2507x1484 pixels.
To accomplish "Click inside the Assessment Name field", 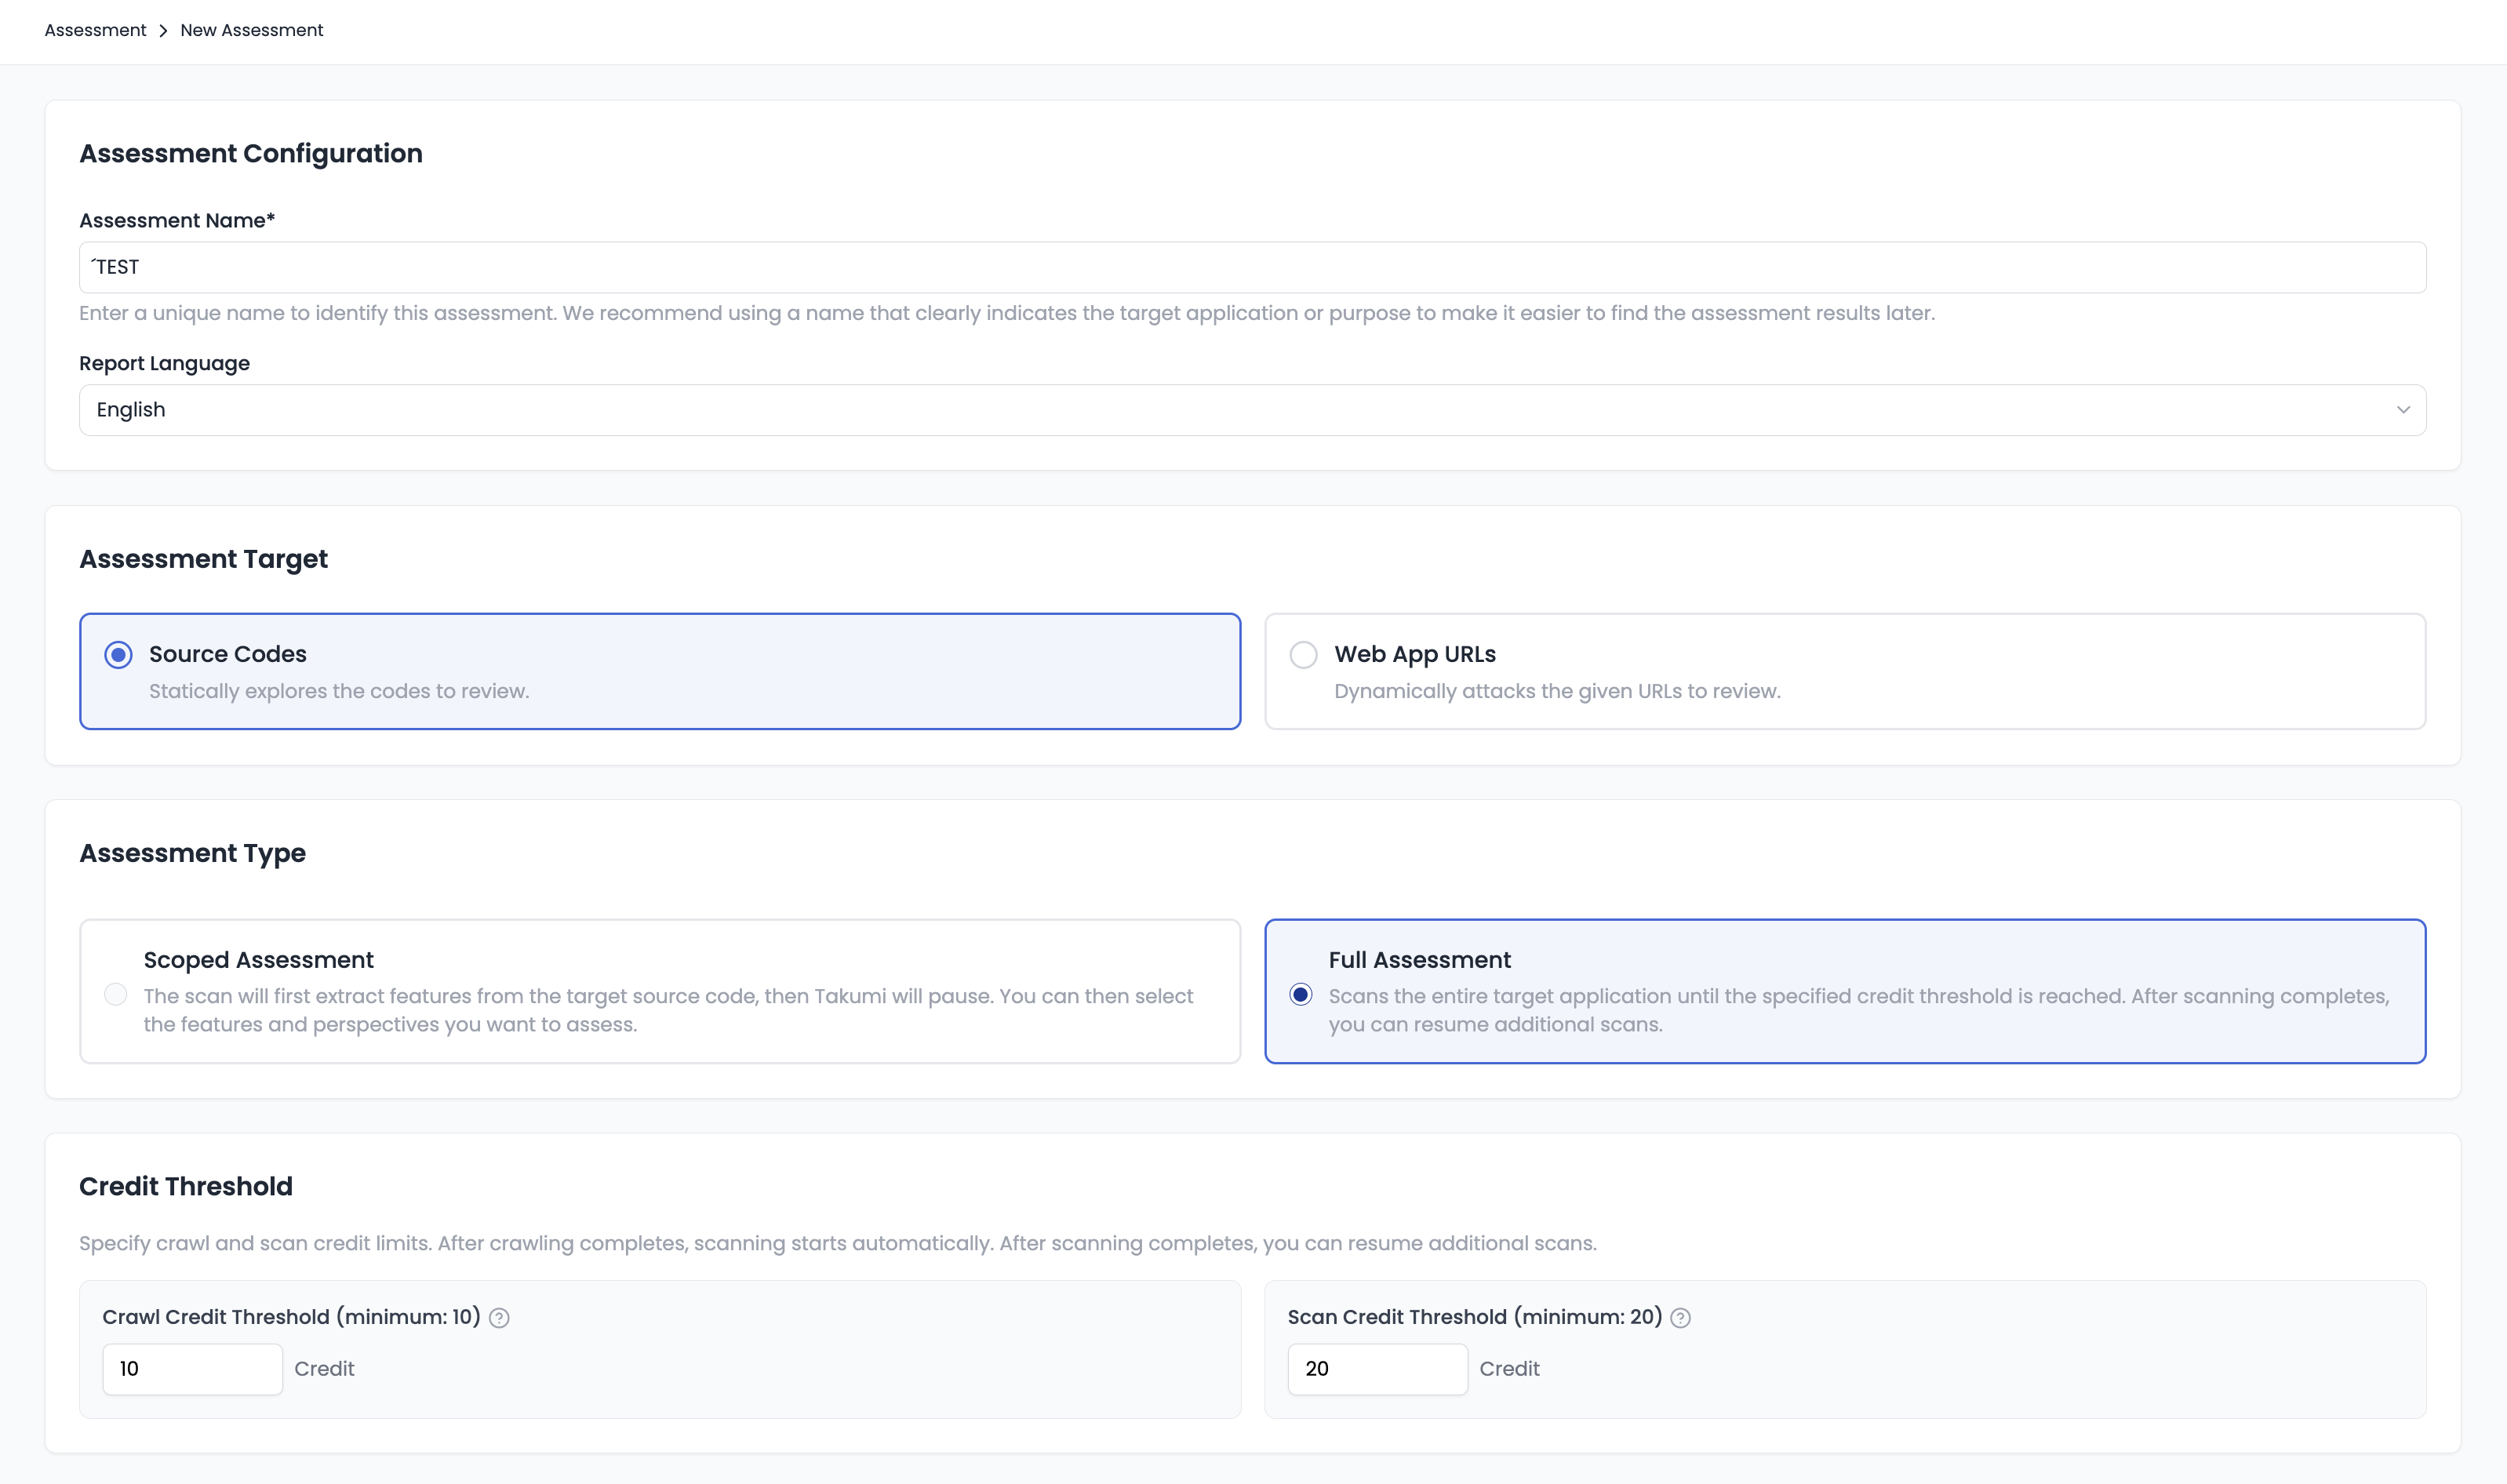I will (1251, 267).
